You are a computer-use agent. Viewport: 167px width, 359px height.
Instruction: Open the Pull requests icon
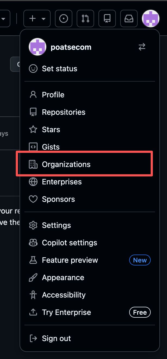(x=85, y=18)
